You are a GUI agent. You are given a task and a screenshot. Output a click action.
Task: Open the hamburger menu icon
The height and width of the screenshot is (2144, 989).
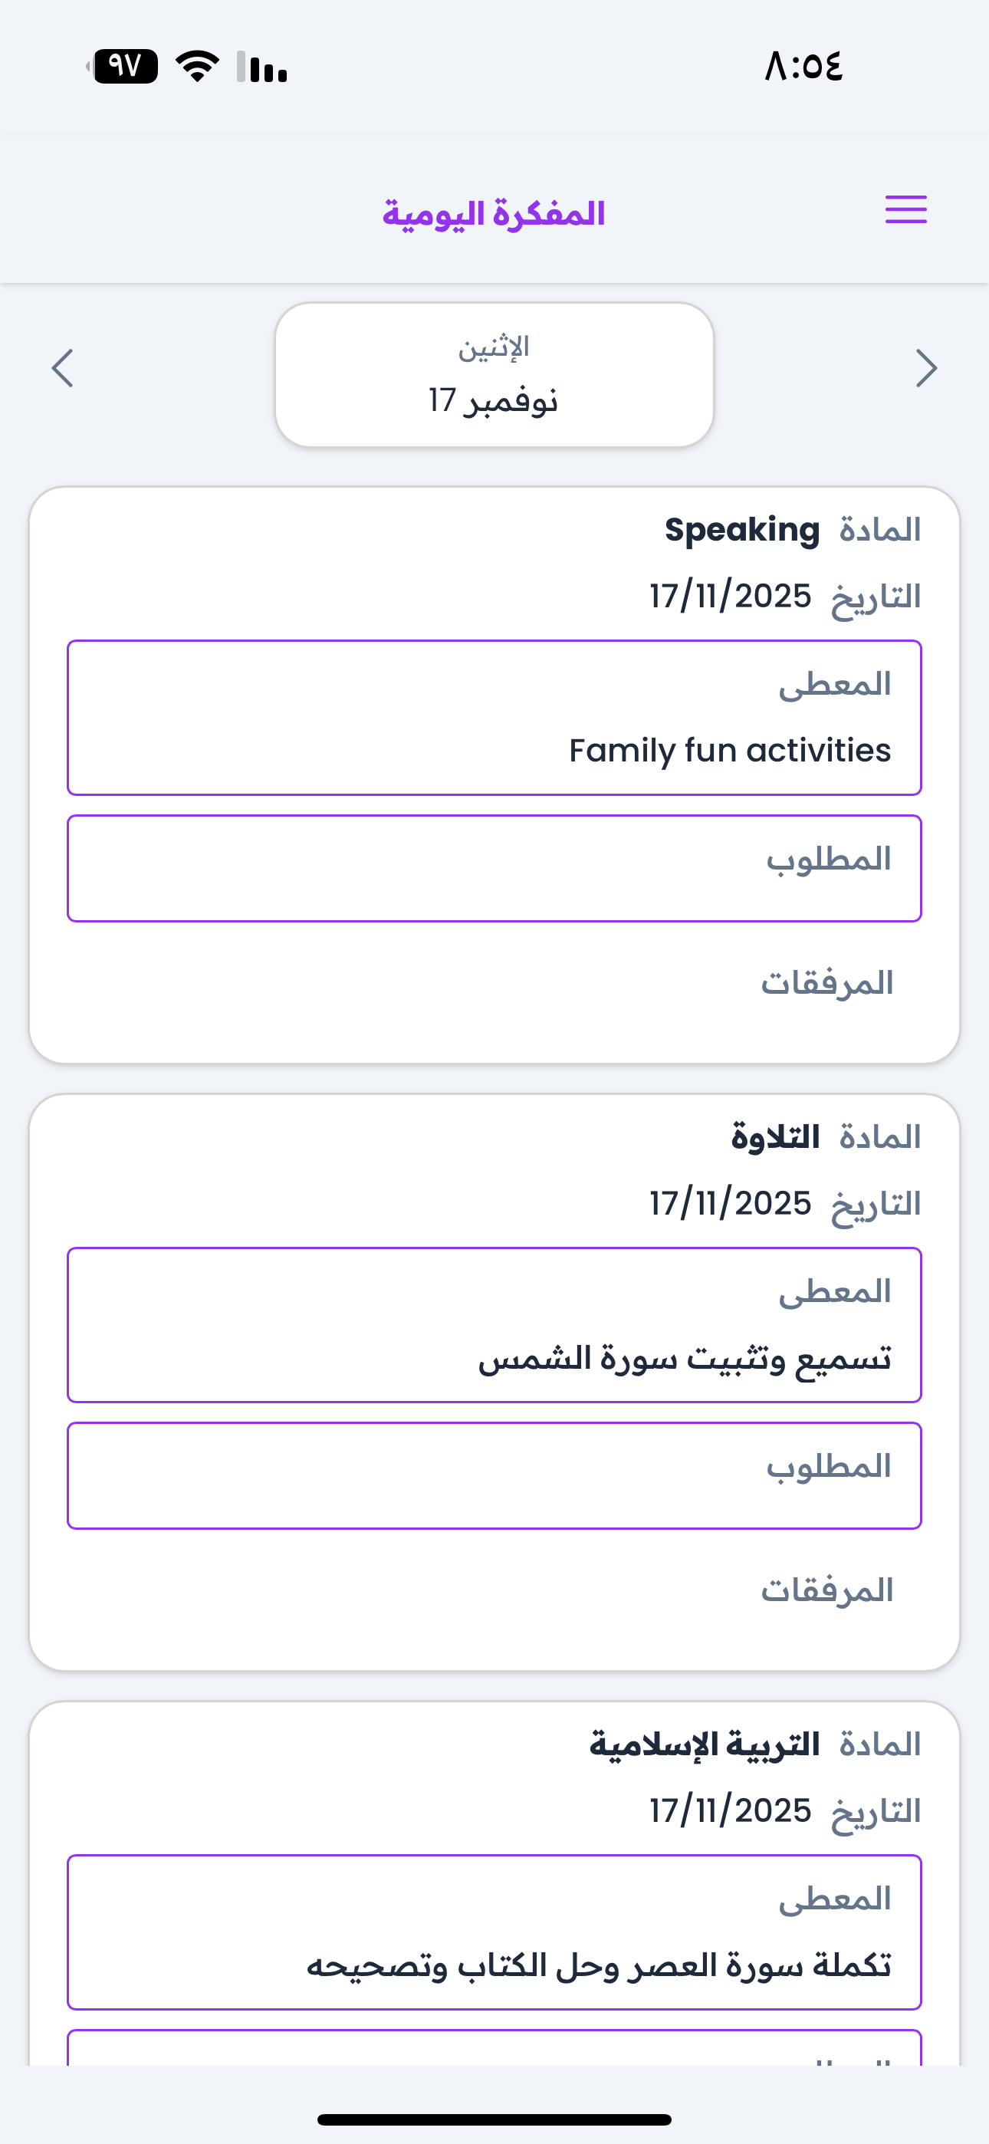pyautogui.click(x=905, y=210)
